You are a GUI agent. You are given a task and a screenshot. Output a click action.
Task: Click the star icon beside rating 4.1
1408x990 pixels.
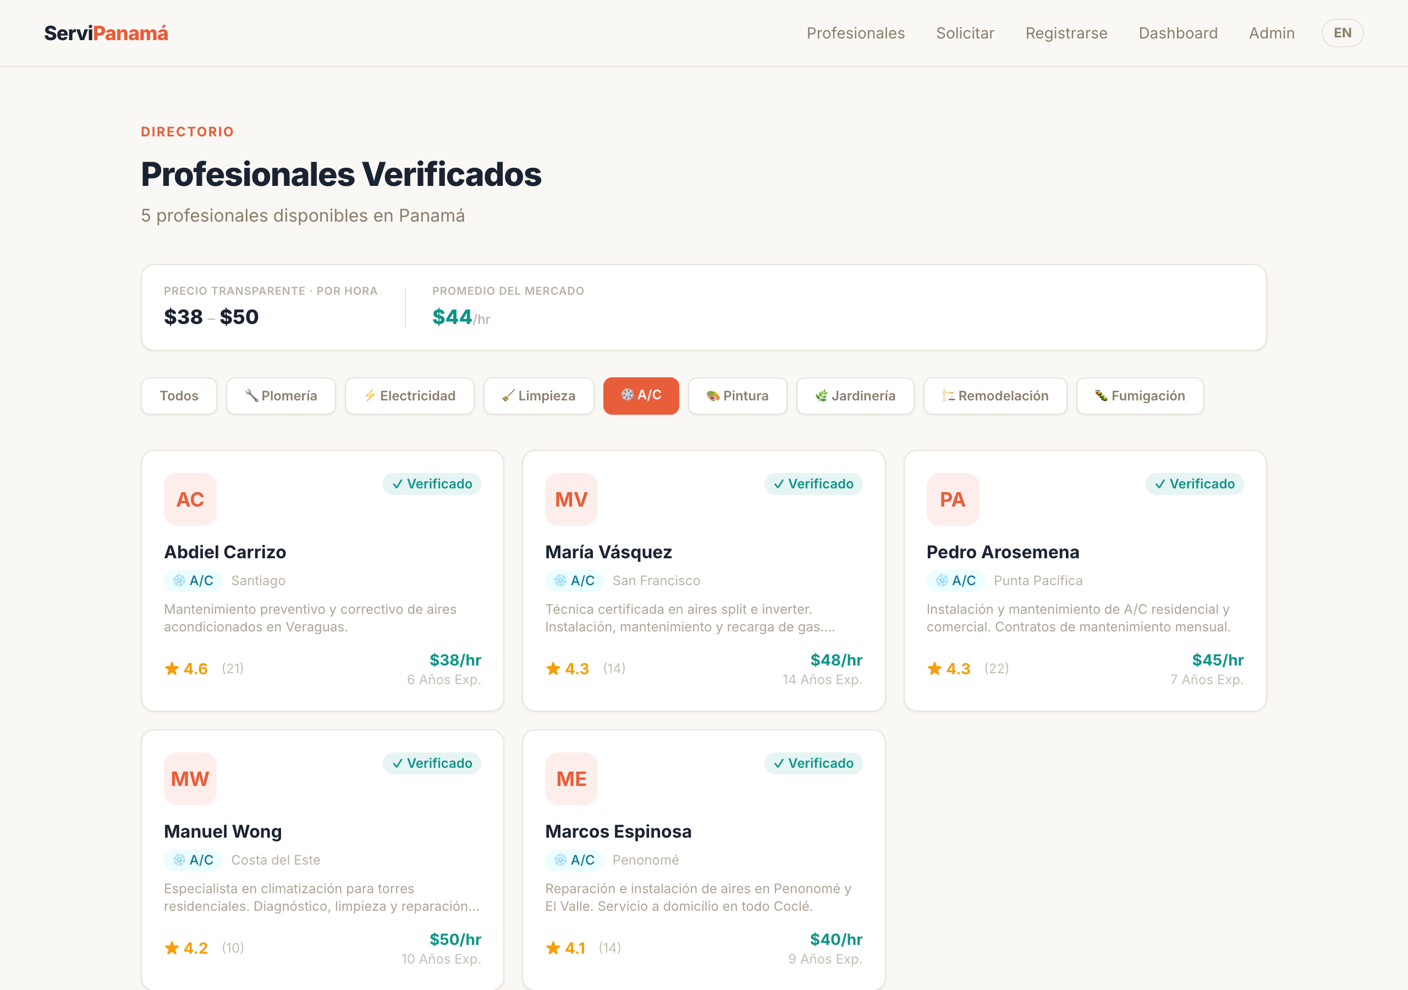click(553, 948)
